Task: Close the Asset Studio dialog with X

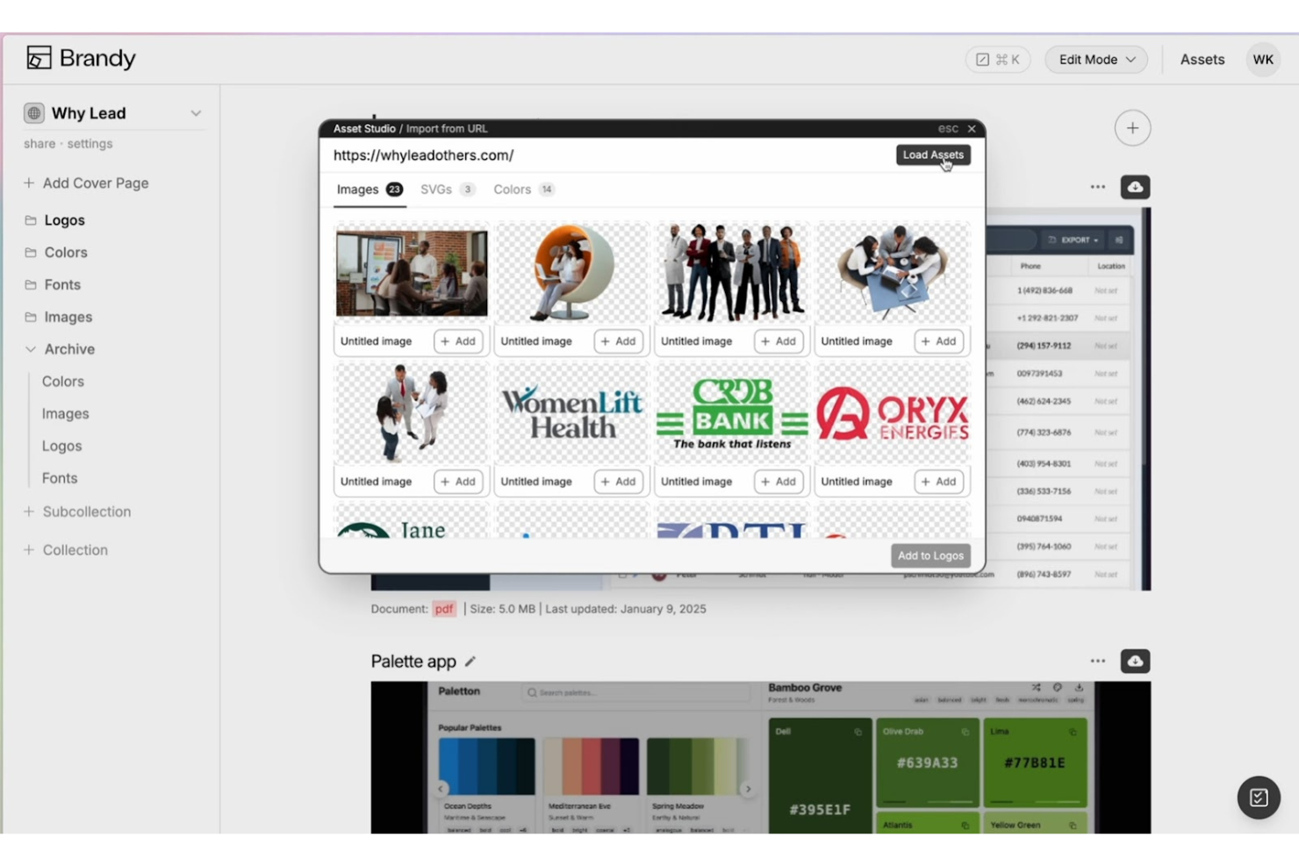Action: (x=972, y=128)
